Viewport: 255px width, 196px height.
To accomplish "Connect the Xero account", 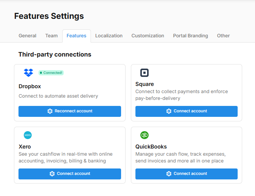I will point(70,174).
